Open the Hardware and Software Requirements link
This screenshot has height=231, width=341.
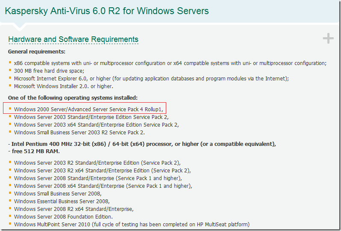click(x=73, y=39)
